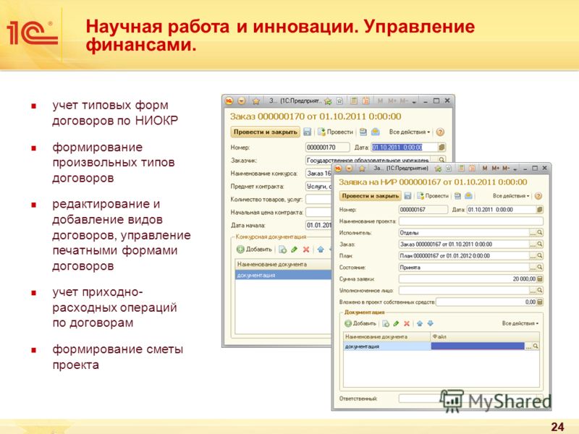
Task: Click the help question icon in the Заказ window
Action: (x=440, y=132)
